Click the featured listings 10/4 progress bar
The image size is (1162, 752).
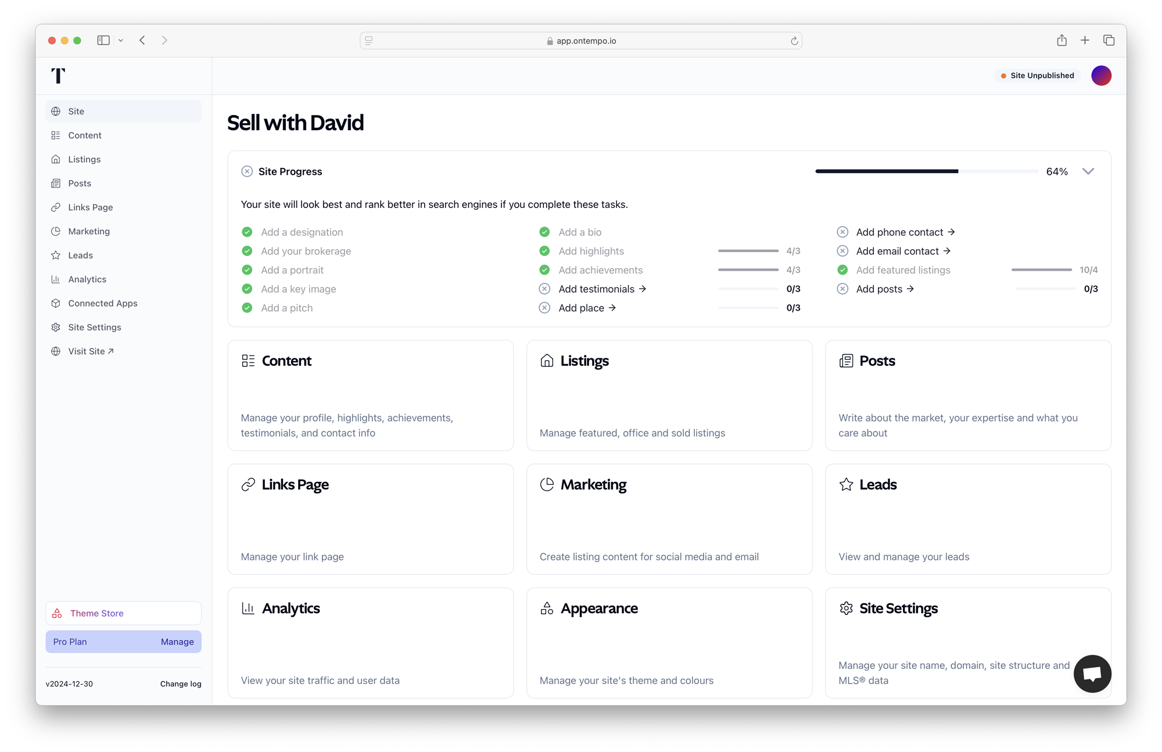pos(1042,270)
